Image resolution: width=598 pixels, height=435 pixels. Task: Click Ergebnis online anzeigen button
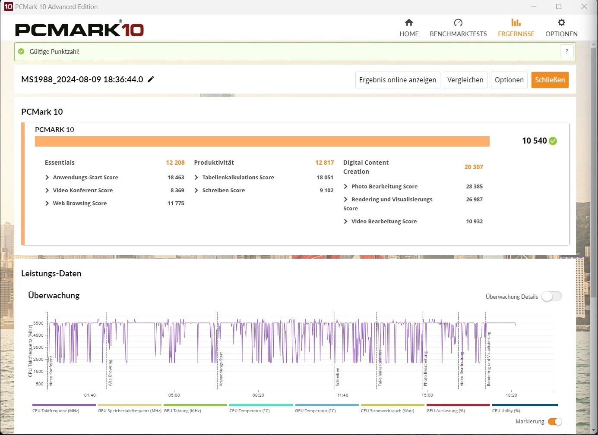398,80
